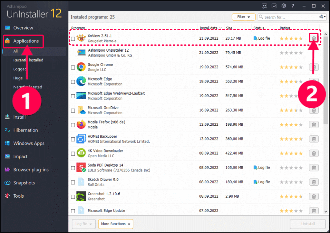Sort by Rating column header

point(285,28)
